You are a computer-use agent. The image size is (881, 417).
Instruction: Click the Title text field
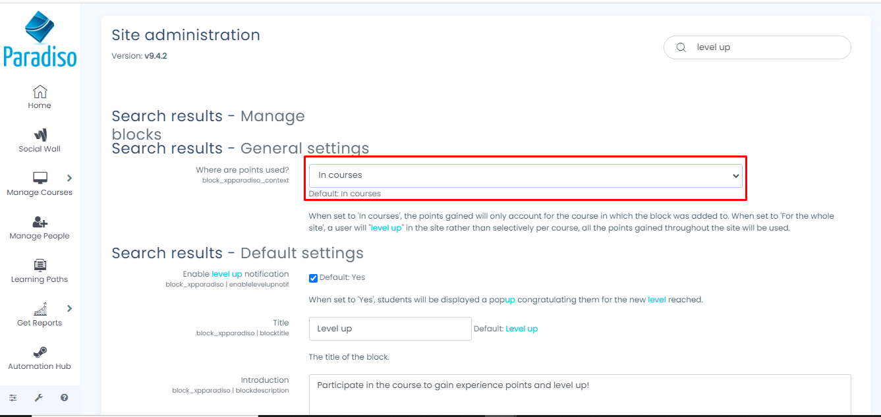pos(390,329)
